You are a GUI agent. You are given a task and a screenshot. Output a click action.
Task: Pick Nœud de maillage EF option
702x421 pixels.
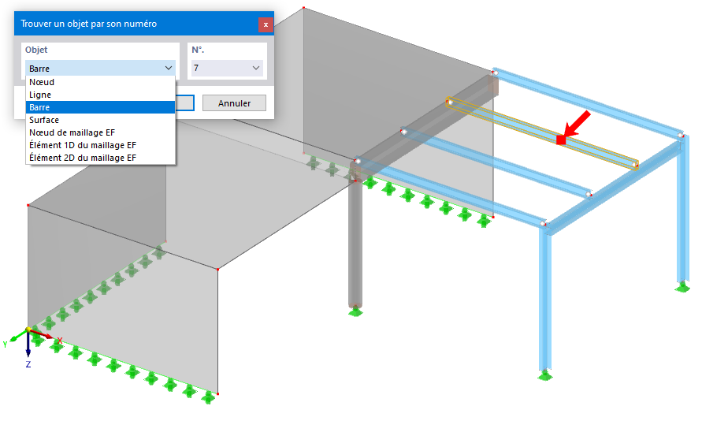point(100,132)
